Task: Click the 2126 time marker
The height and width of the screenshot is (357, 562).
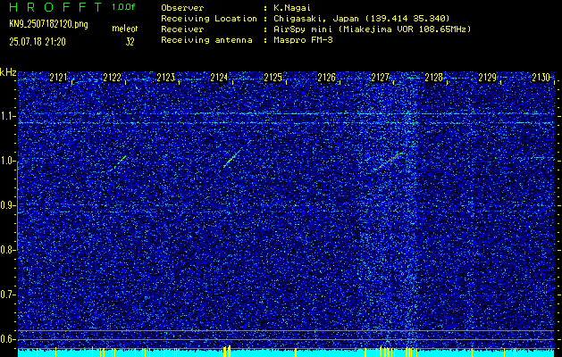Action: coord(326,78)
